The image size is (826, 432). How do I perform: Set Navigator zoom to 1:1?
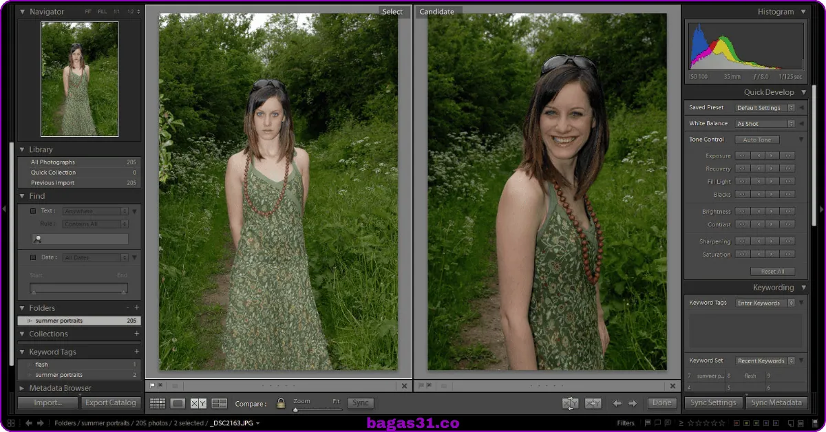[116, 12]
